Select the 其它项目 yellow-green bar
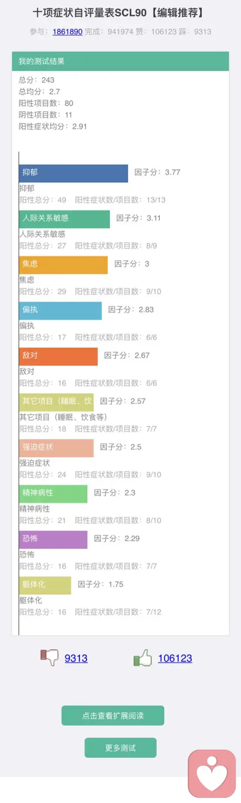Screen dimensions: 241x803 56,403
